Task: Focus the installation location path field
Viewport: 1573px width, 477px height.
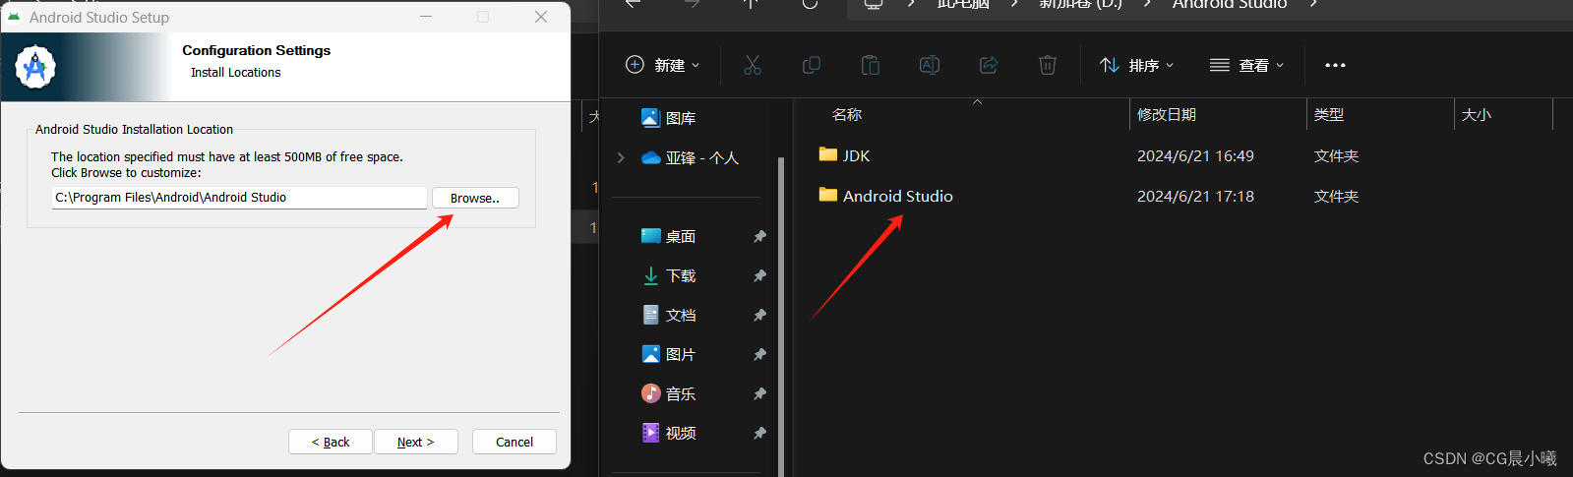Action: click(x=239, y=198)
